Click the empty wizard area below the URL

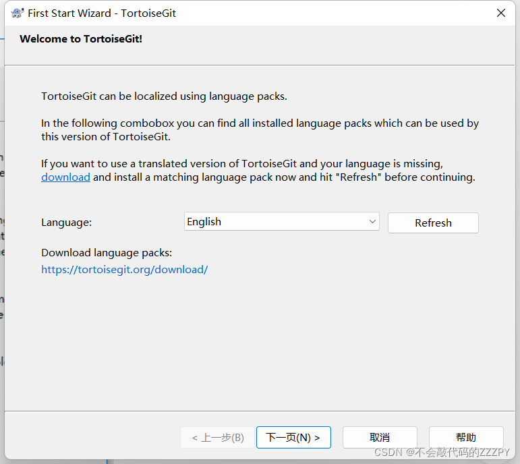[260, 342]
